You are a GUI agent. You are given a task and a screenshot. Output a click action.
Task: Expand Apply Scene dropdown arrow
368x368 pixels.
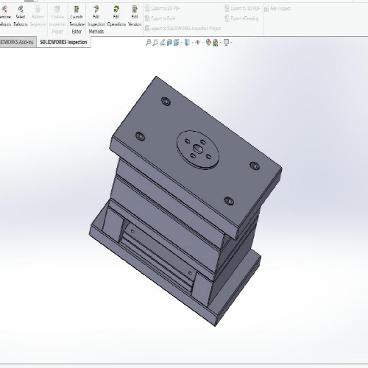pyautogui.click(x=221, y=43)
